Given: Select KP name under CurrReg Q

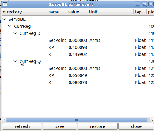Looking at the screenshot, I should [51, 75].
